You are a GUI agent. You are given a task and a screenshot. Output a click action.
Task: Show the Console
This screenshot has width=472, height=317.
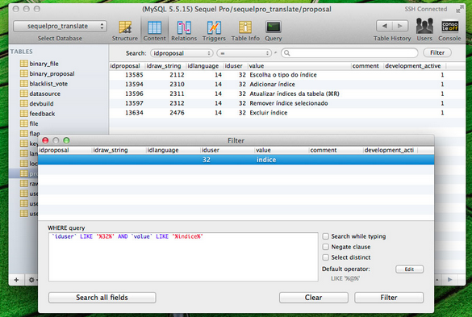tap(449, 31)
